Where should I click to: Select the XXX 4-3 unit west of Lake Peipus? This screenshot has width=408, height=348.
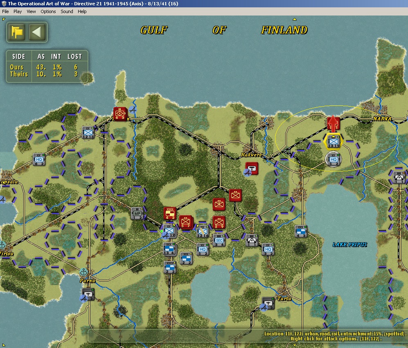(x=301, y=231)
